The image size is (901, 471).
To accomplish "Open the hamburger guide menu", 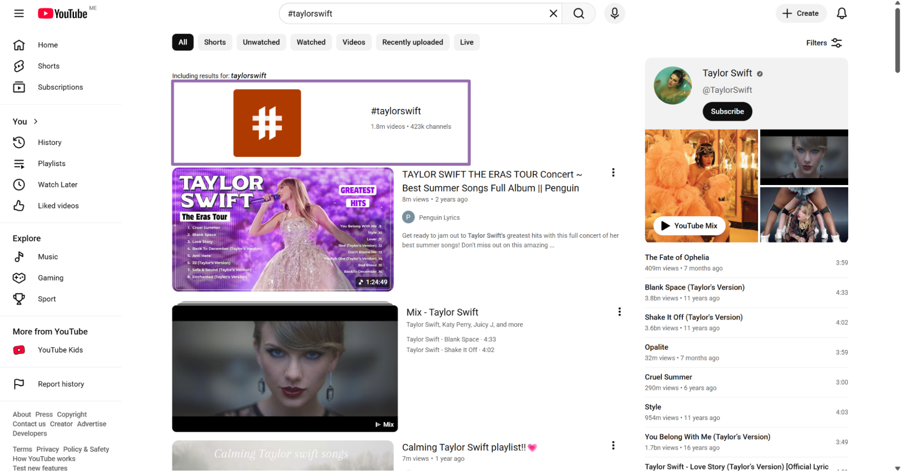I will (x=19, y=14).
